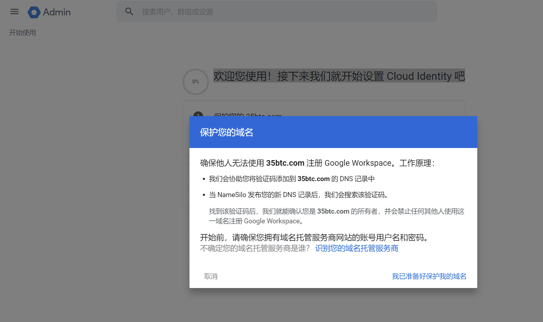This screenshot has height=322, width=543.
Task: Dismiss the dialog via 取消
Action: tap(211, 276)
